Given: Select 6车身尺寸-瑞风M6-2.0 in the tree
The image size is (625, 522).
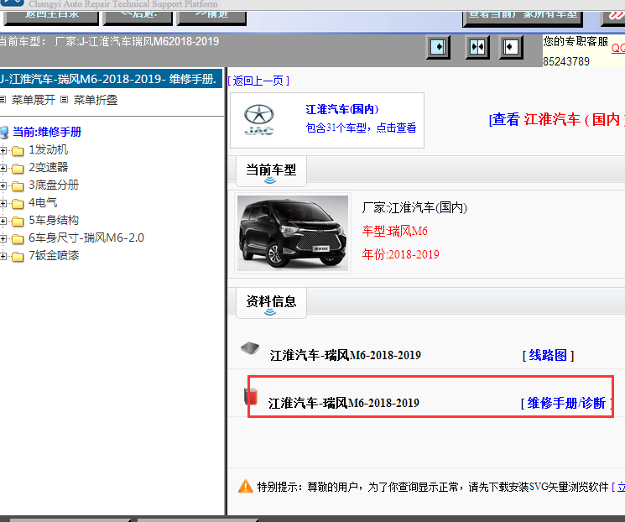Looking at the screenshot, I should [x=86, y=238].
